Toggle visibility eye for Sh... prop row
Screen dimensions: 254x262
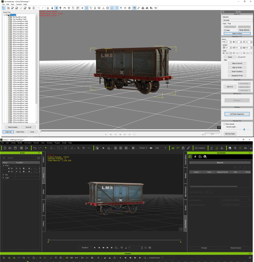pos(17,168)
